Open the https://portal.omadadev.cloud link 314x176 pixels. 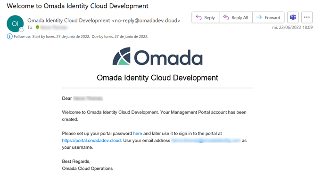(91, 140)
